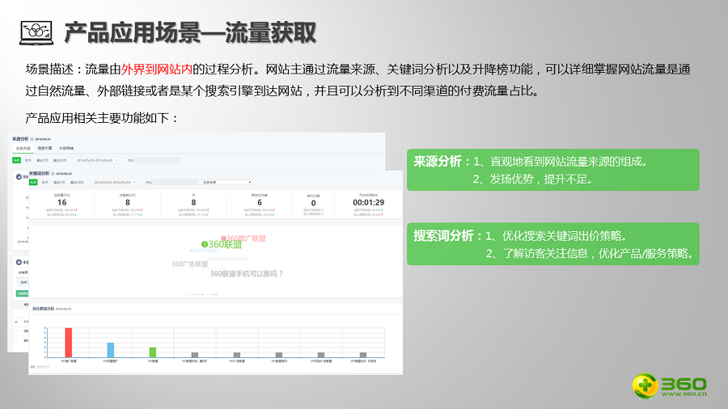
Task: Click the blue bar in the chart
Action: pos(111,349)
